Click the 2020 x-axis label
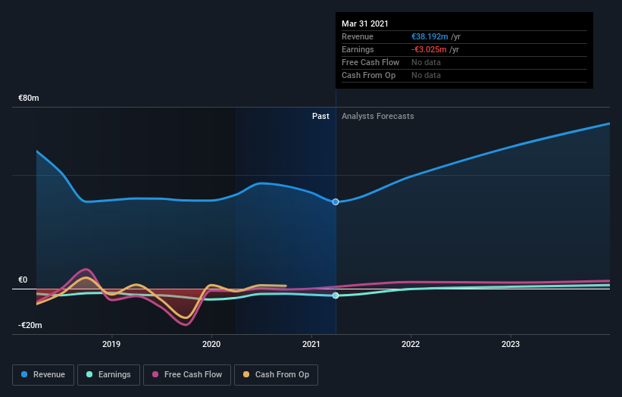622x397 pixels. tap(211, 344)
